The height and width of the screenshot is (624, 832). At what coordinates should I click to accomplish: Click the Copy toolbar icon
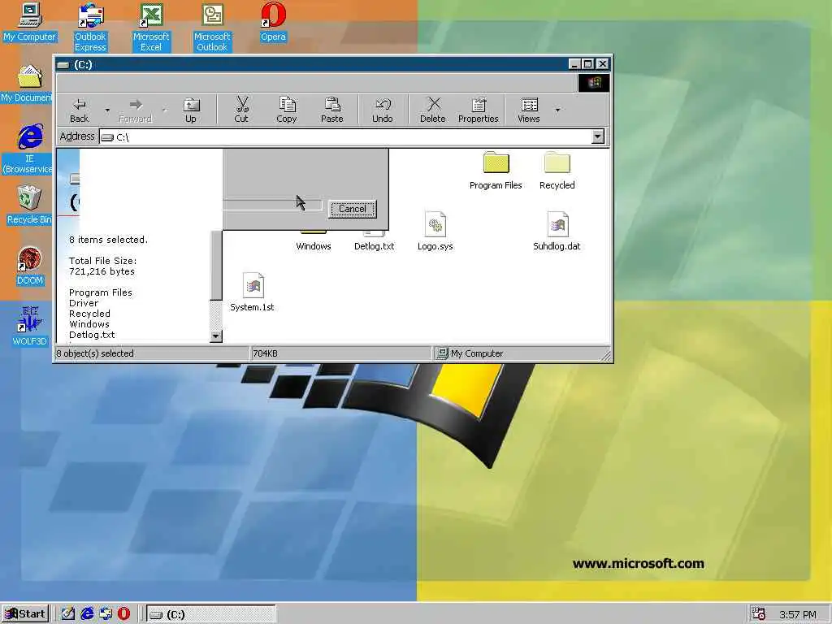tap(287, 110)
